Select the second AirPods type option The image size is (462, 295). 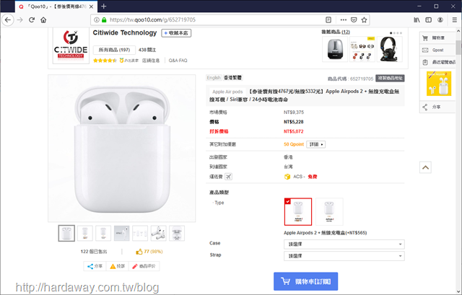329,211
